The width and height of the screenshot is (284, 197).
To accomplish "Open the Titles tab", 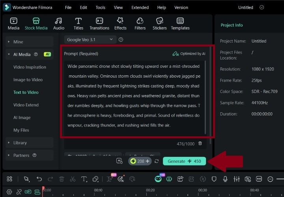I will [x=78, y=24].
